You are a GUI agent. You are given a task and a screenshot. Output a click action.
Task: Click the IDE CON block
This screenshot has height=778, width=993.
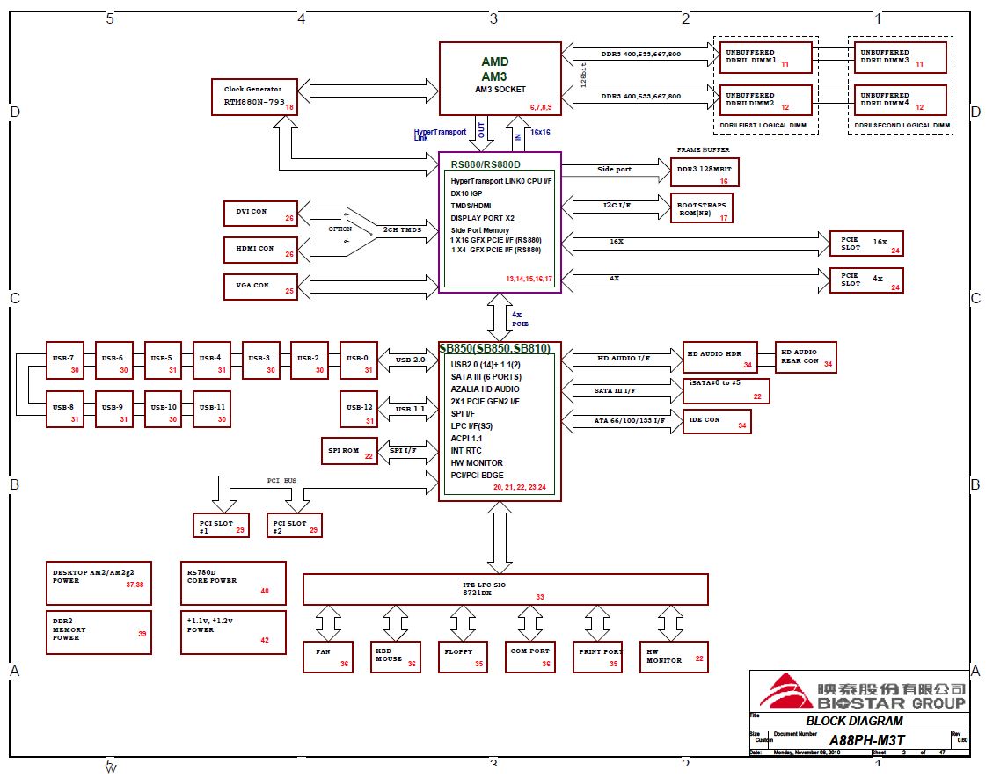click(717, 422)
